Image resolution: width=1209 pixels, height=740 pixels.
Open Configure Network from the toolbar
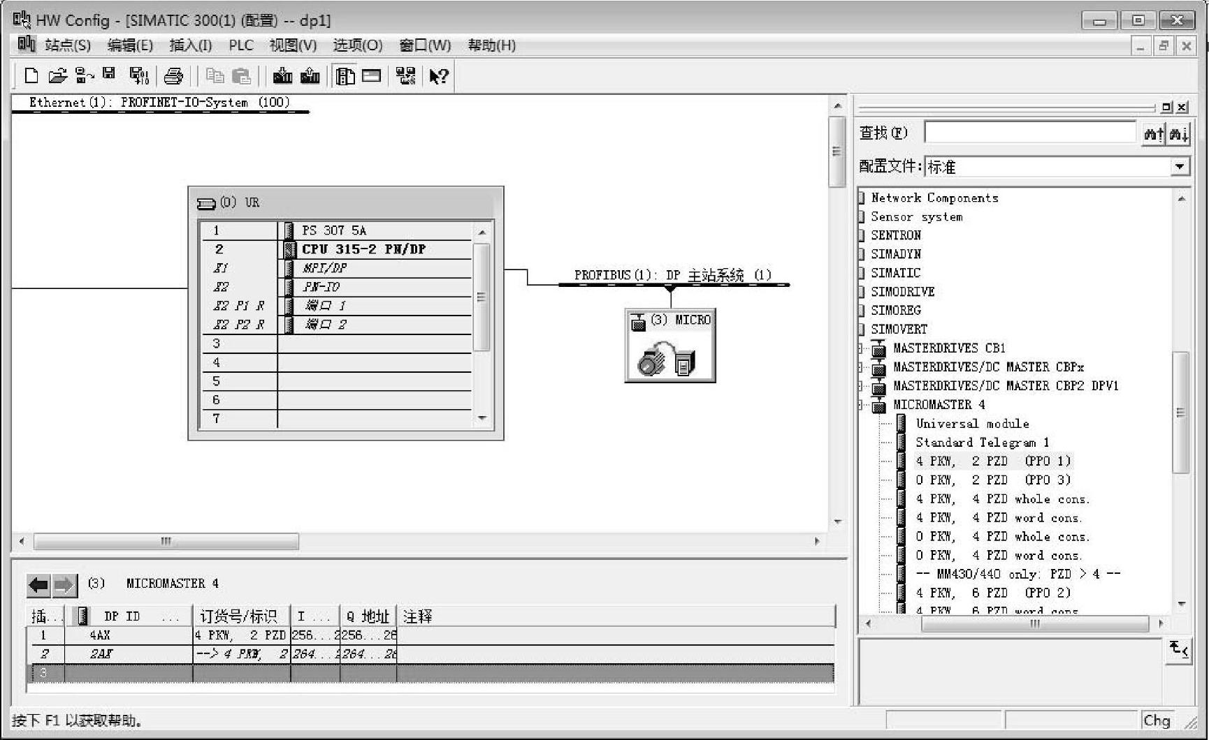click(x=405, y=75)
